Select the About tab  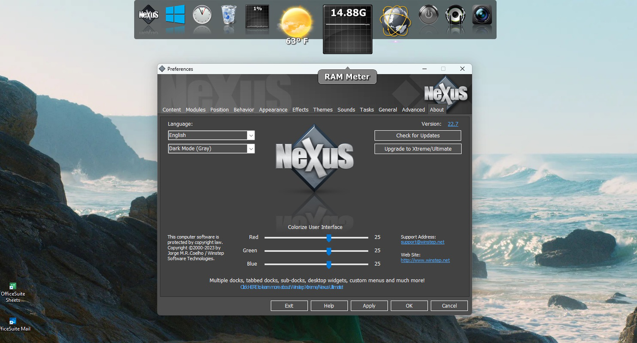[437, 110]
